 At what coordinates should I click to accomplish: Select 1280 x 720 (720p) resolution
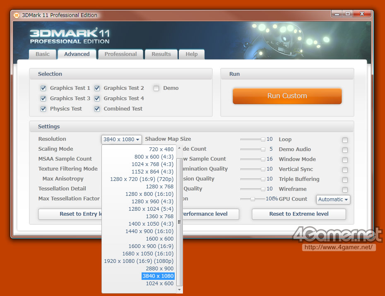tap(142, 179)
